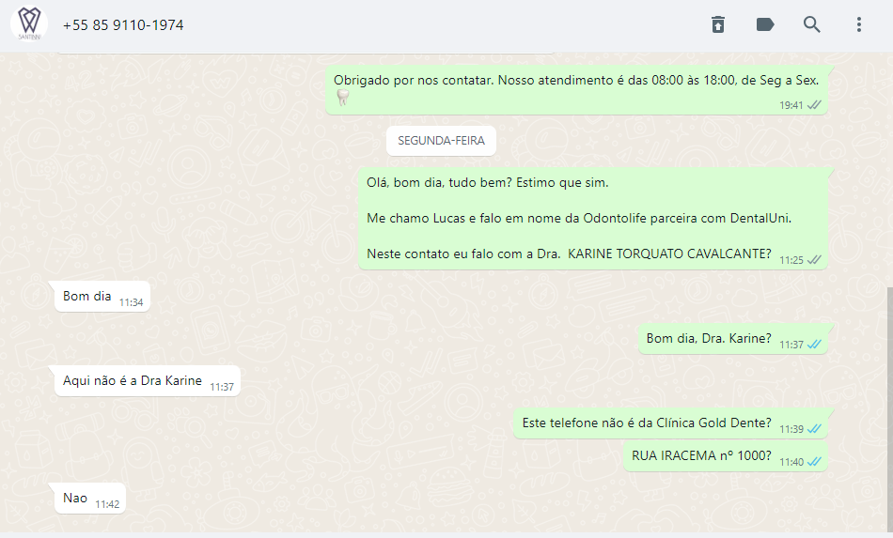Select the "RUA IRACEMA nº 1000?" message
Viewport: 893px width, 538px height.
click(x=725, y=456)
